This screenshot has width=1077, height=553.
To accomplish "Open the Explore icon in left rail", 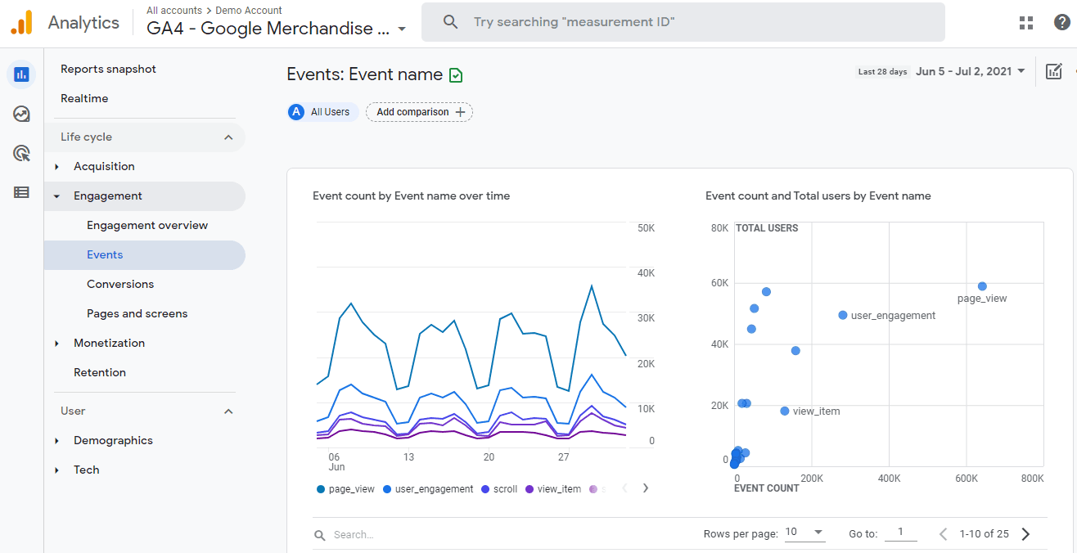I will pos(21,114).
